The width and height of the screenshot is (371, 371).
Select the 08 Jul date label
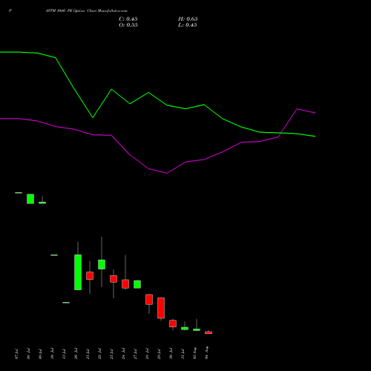28,354
